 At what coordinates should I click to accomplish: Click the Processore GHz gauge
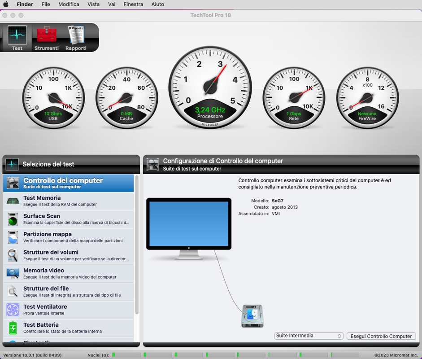click(210, 87)
